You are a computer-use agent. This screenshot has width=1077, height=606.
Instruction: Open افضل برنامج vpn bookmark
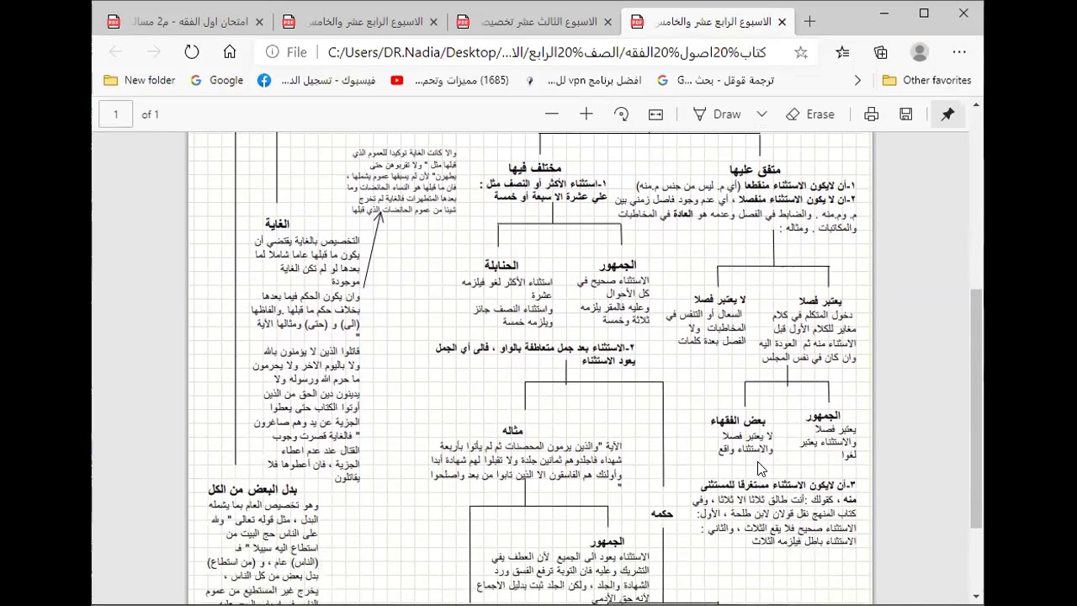[x=584, y=81]
